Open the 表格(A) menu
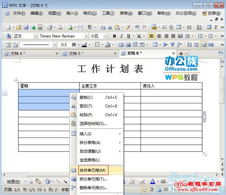 [x=126, y=14]
